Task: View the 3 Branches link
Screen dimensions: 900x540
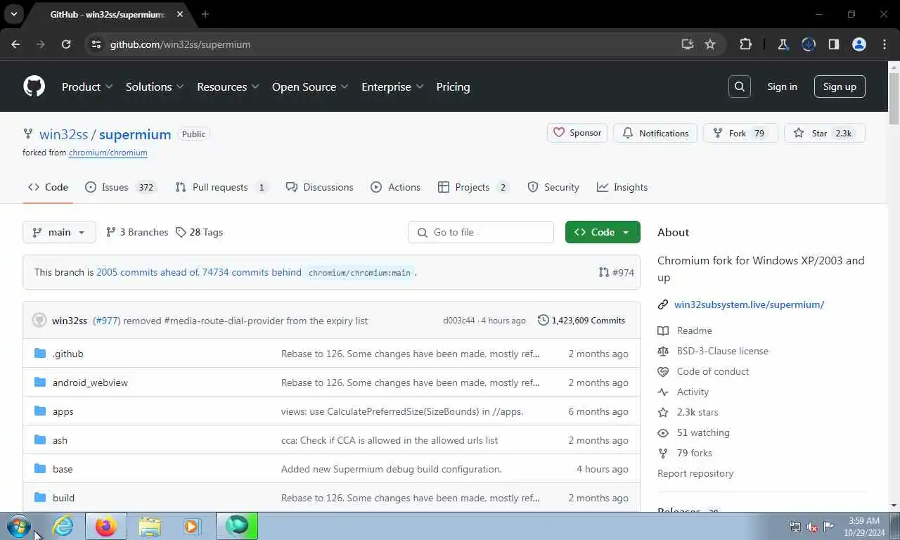Action: (x=137, y=232)
